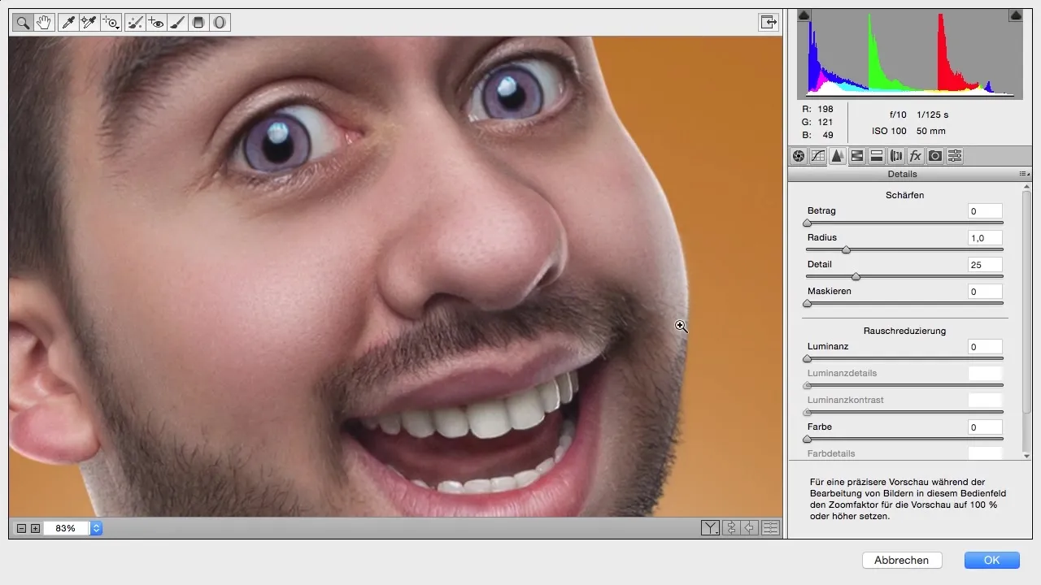The image size is (1041, 585).
Task: Toggle highlight clipping warning in histogram
Action: pos(1015,15)
